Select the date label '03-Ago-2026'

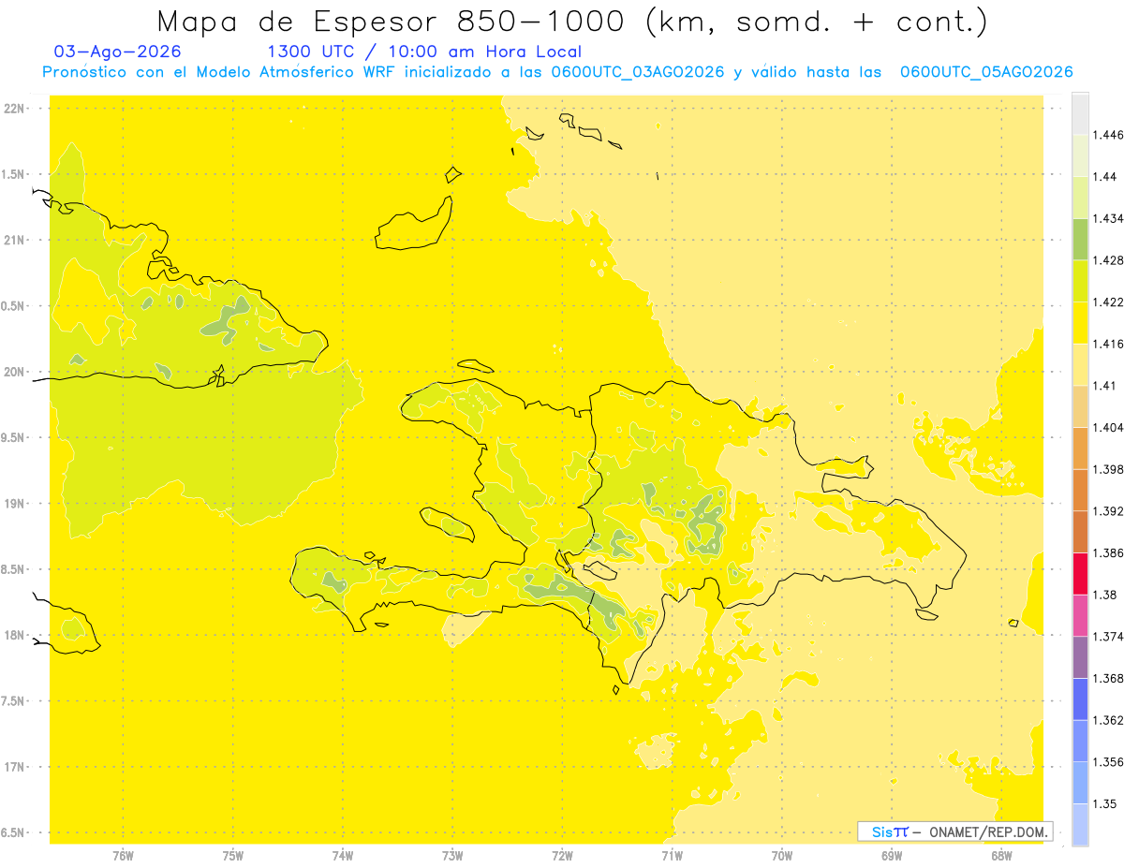click(118, 51)
